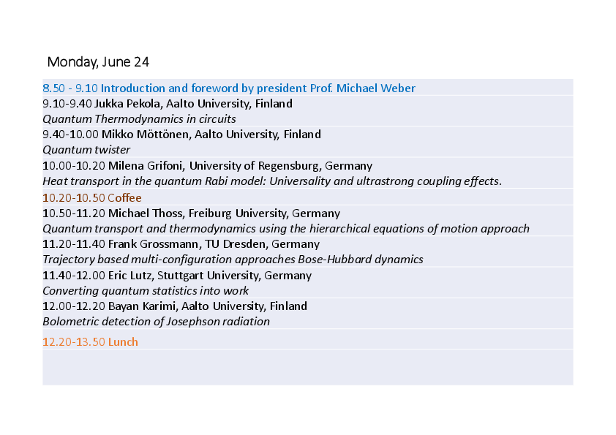Click Frank Grossmann, TU Dresden entry
Screen dimensions: 616x435
click(x=181, y=243)
